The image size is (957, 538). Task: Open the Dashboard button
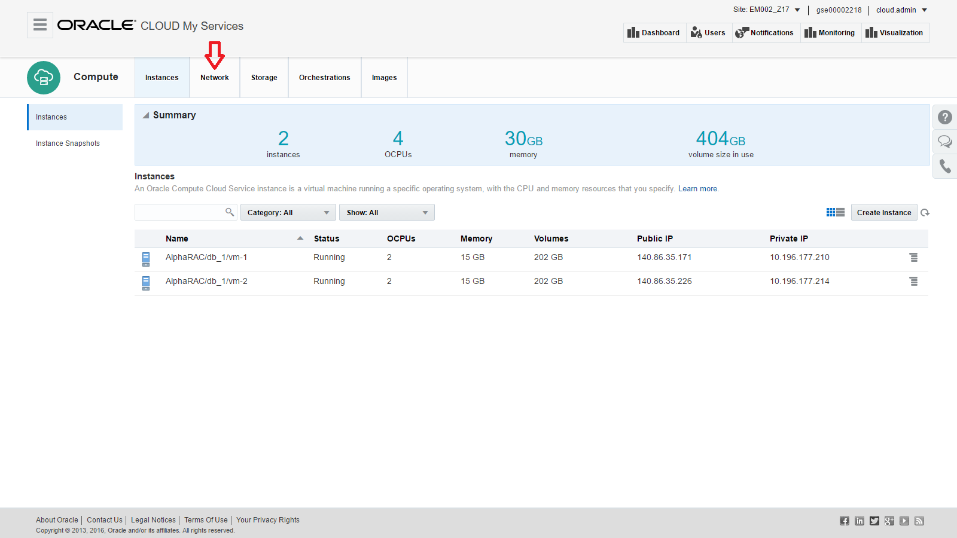pyautogui.click(x=654, y=33)
